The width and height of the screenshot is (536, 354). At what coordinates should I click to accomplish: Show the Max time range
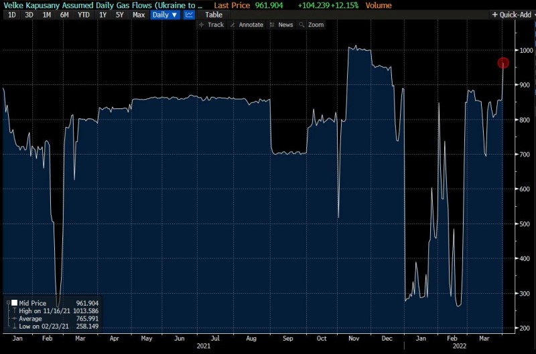pyautogui.click(x=139, y=15)
